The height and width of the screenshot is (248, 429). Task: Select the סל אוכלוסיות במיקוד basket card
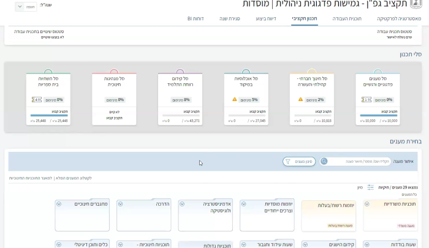(246, 99)
